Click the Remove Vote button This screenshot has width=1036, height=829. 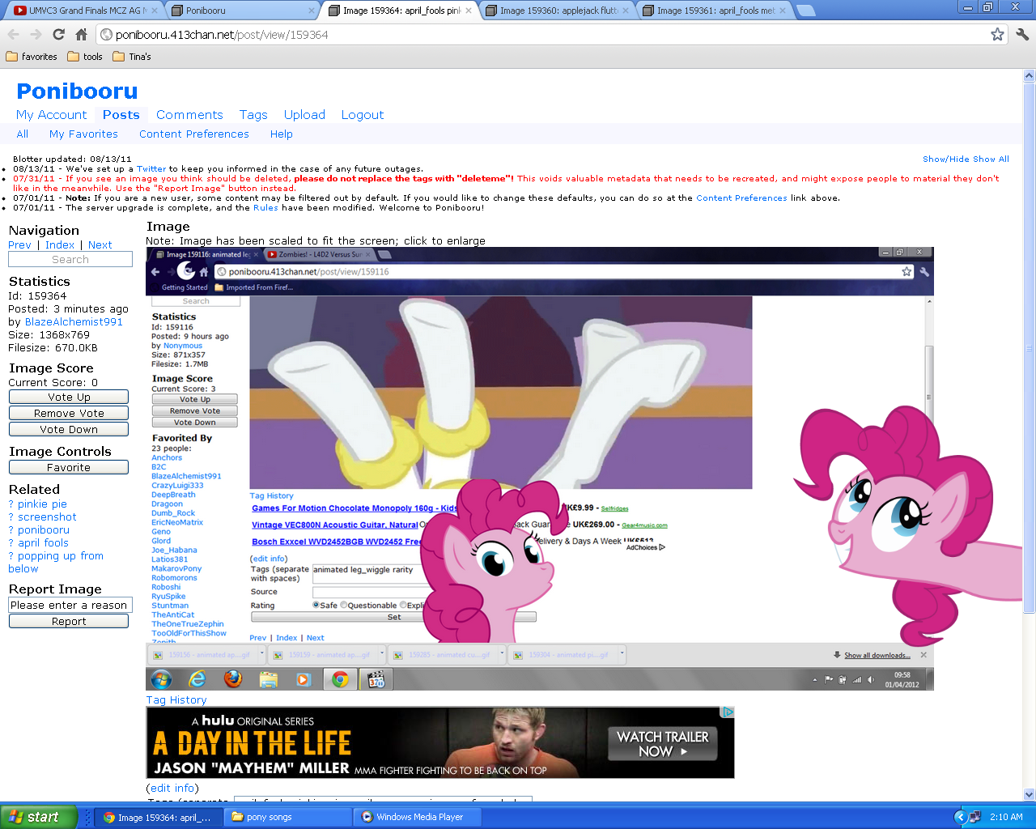(69, 414)
